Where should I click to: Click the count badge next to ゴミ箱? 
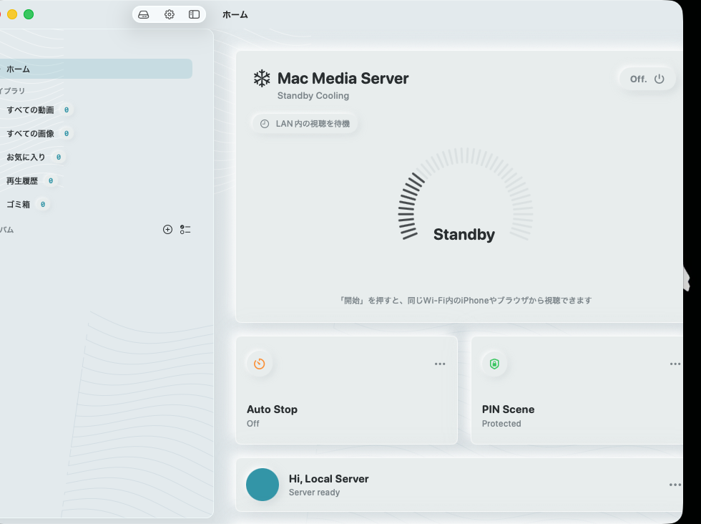coord(43,205)
